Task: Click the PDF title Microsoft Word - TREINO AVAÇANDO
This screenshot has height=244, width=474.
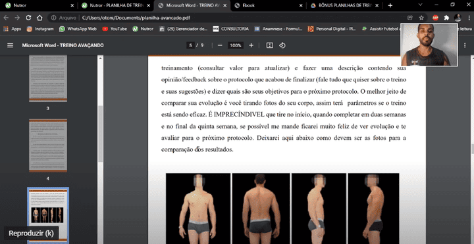Action: 63,45
